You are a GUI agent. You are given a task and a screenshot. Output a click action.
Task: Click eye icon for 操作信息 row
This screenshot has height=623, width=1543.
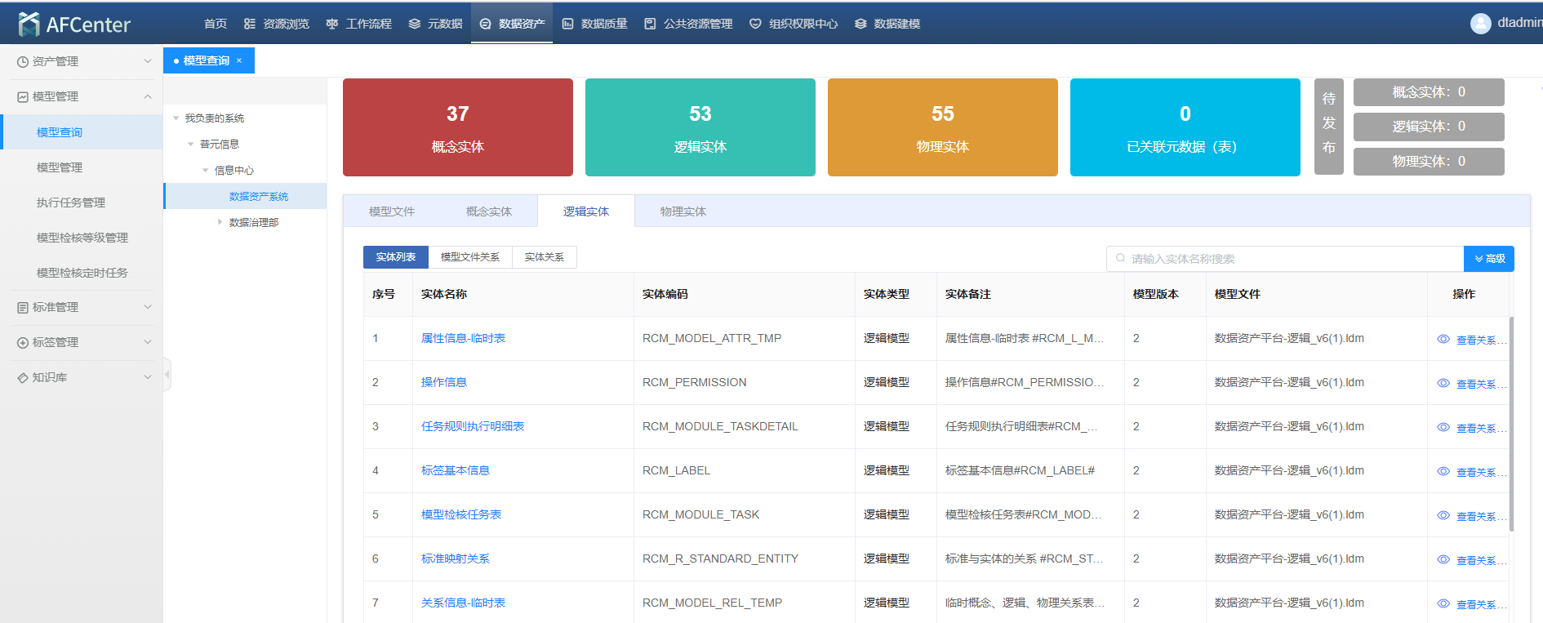1443,384
